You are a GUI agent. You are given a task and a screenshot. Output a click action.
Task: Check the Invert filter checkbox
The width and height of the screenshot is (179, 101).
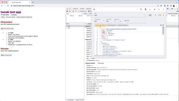click(83, 14)
